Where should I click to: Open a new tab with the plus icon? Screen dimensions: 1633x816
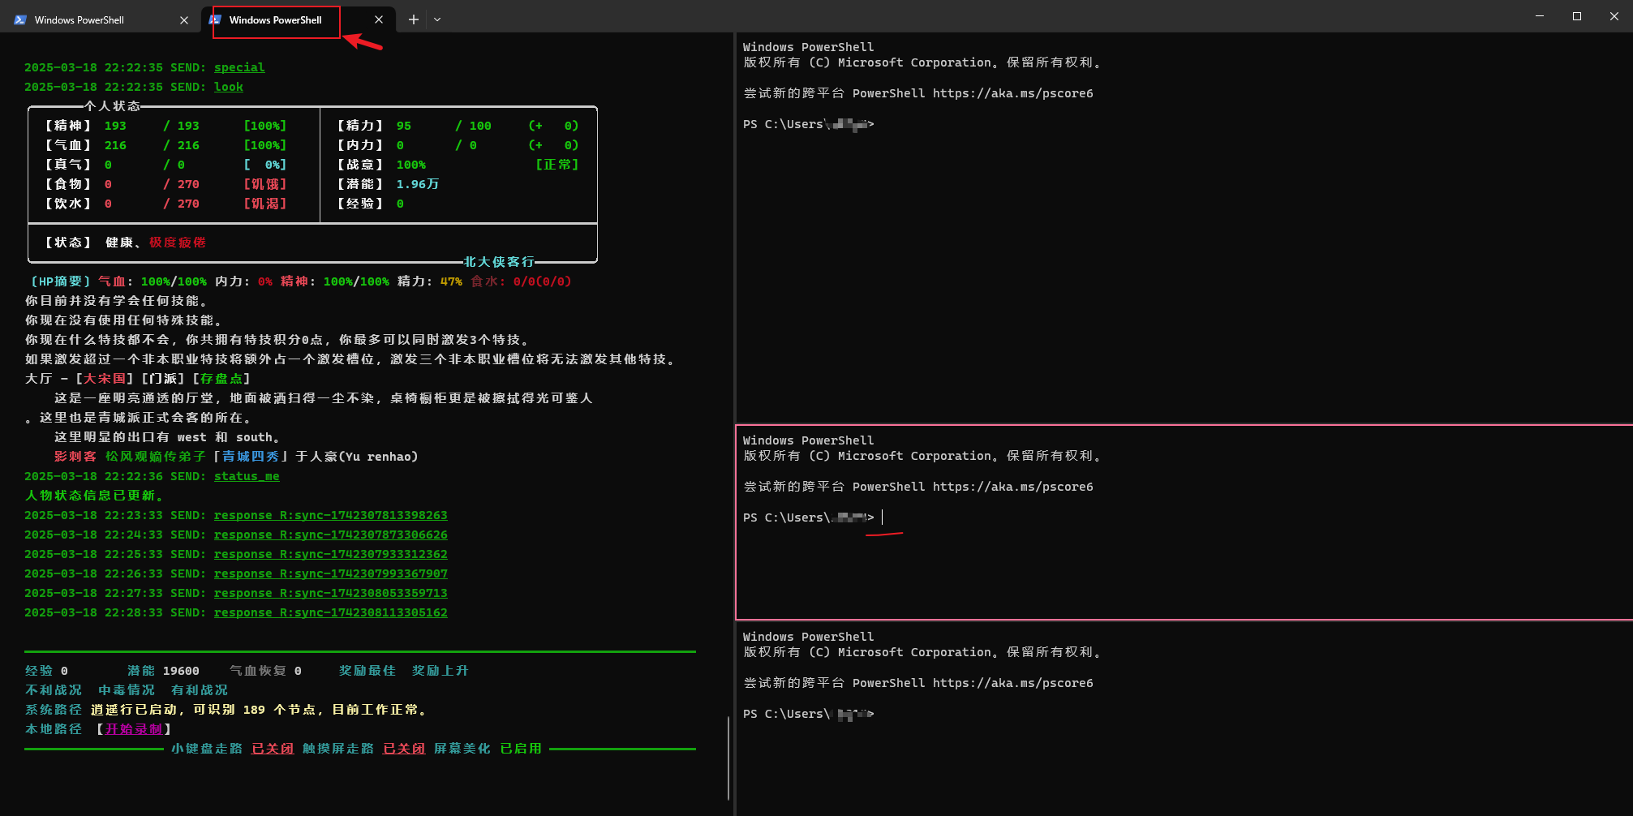click(x=414, y=19)
